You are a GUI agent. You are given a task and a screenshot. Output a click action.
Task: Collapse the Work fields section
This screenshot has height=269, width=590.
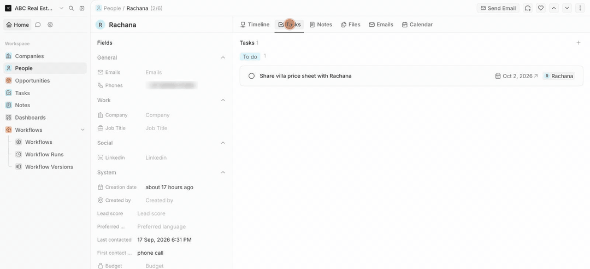pos(223,100)
